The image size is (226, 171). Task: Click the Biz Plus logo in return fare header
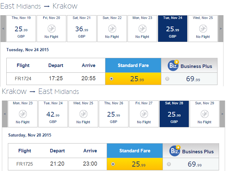click(175, 151)
